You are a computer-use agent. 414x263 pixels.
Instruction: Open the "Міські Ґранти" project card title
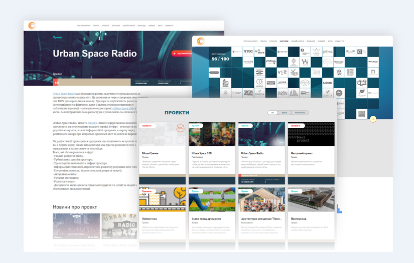click(x=150, y=153)
